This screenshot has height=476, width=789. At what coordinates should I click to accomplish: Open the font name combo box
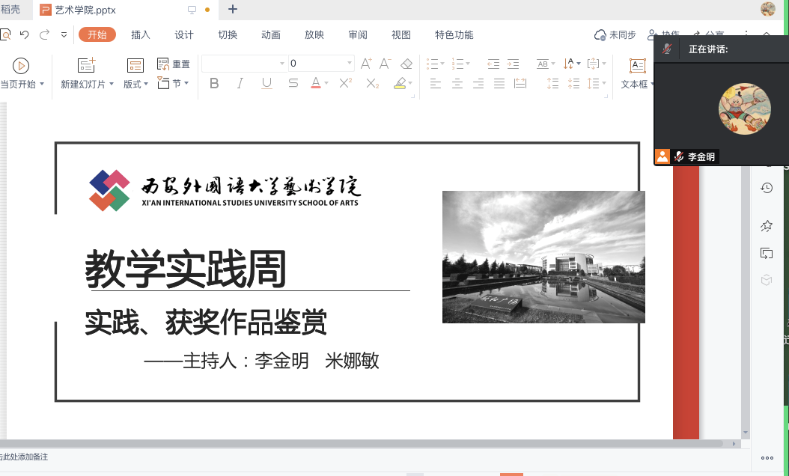(243, 64)
